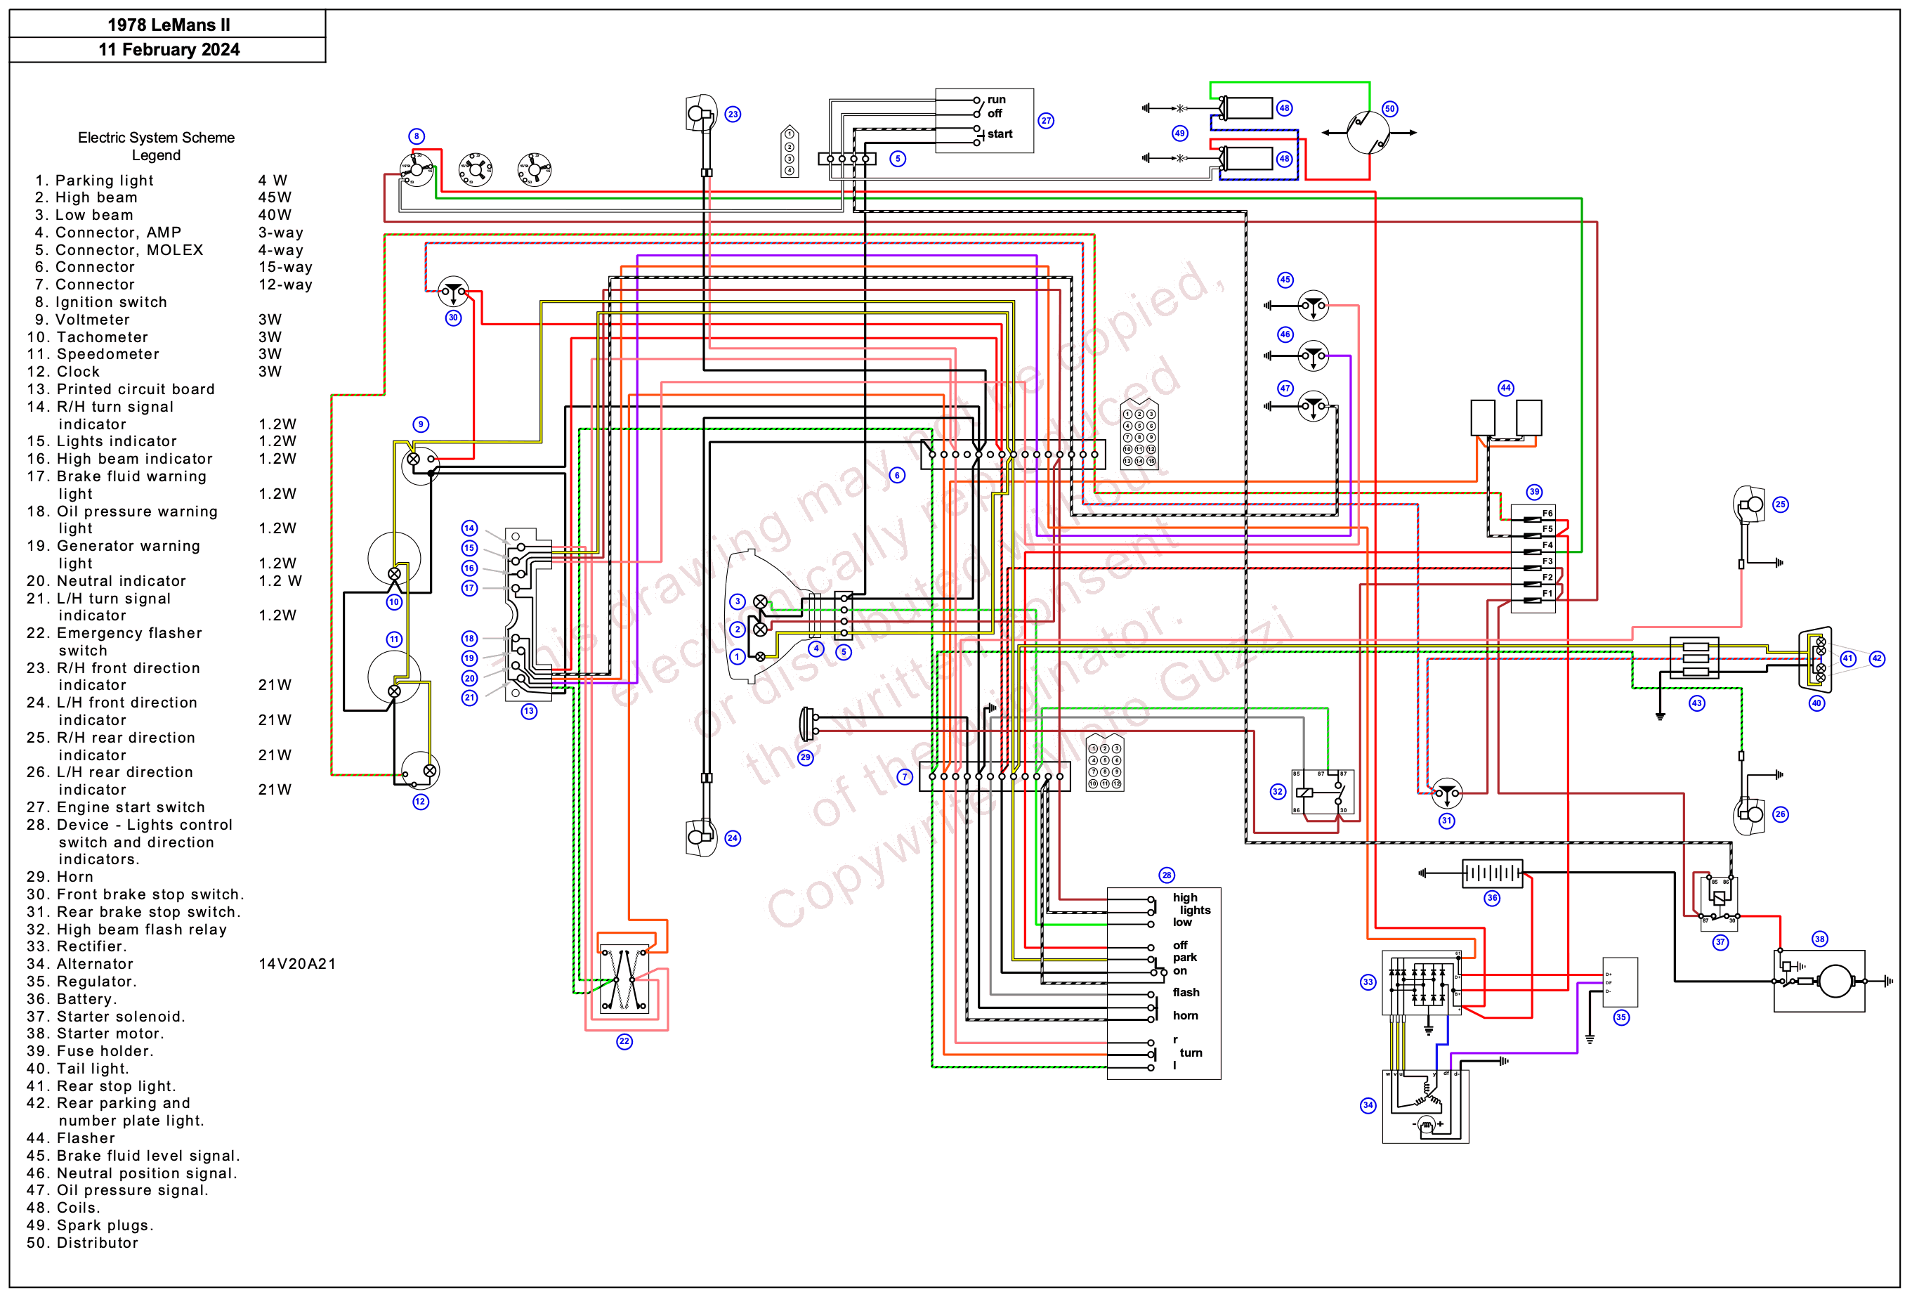Image resolution: width=1912 pixels, height=1297 pixels.
Task: Click the '11 February 2024' date box
Action: point(168,49)
